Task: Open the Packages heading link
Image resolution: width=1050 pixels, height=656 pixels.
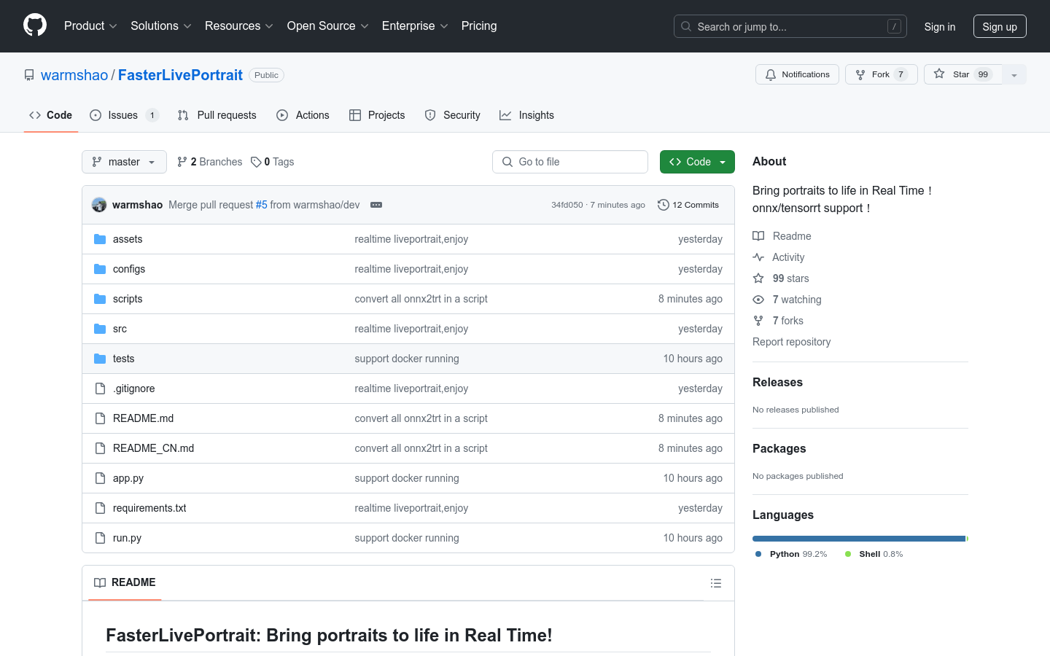Action: [x=779, y=448]
